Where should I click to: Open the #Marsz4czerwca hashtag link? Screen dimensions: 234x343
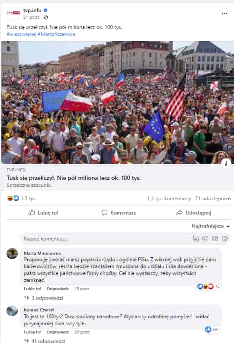tap(56, 34)
